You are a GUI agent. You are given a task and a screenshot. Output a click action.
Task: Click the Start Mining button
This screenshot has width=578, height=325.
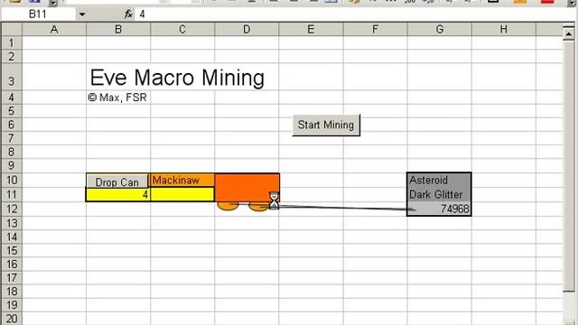click(x=326, y=125)
